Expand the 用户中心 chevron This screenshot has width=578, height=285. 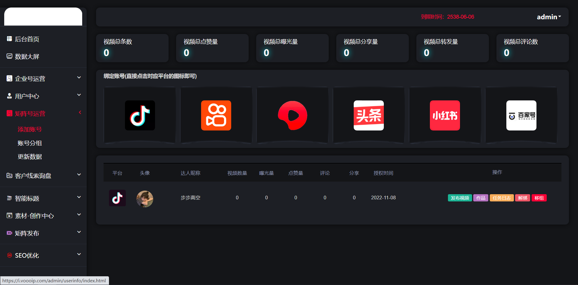coord(79,95)
